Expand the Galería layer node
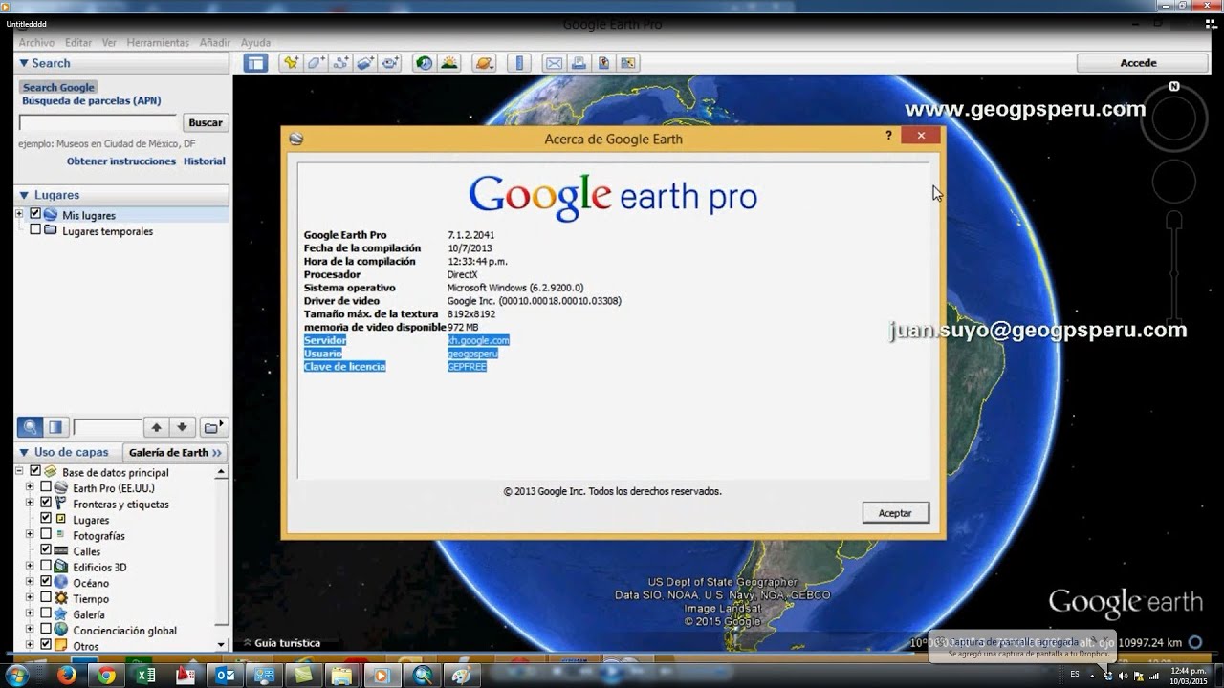The height and width of the screenshot is (688, 1224). (30, 613)
